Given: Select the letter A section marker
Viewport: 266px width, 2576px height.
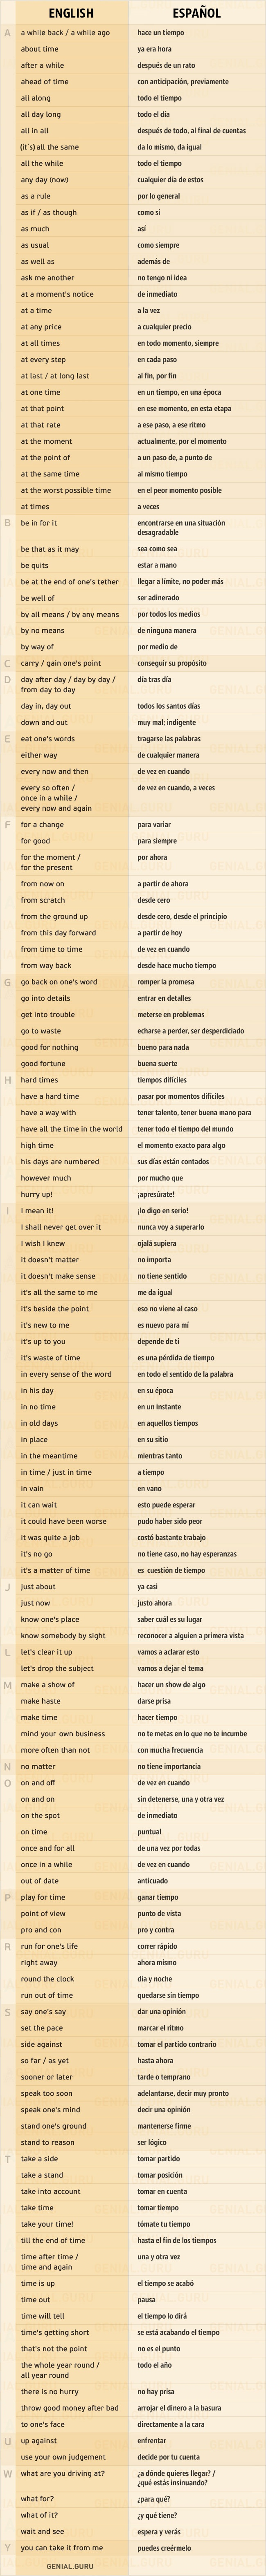Looking at the screenshot, I should (x=8, y=33).
